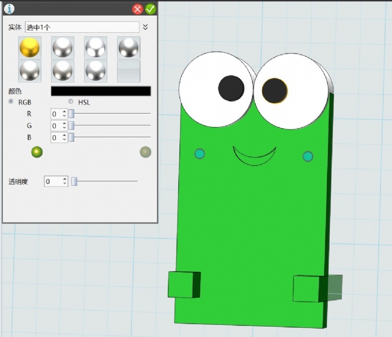Switch to HSL color mode

click(71, 102)
